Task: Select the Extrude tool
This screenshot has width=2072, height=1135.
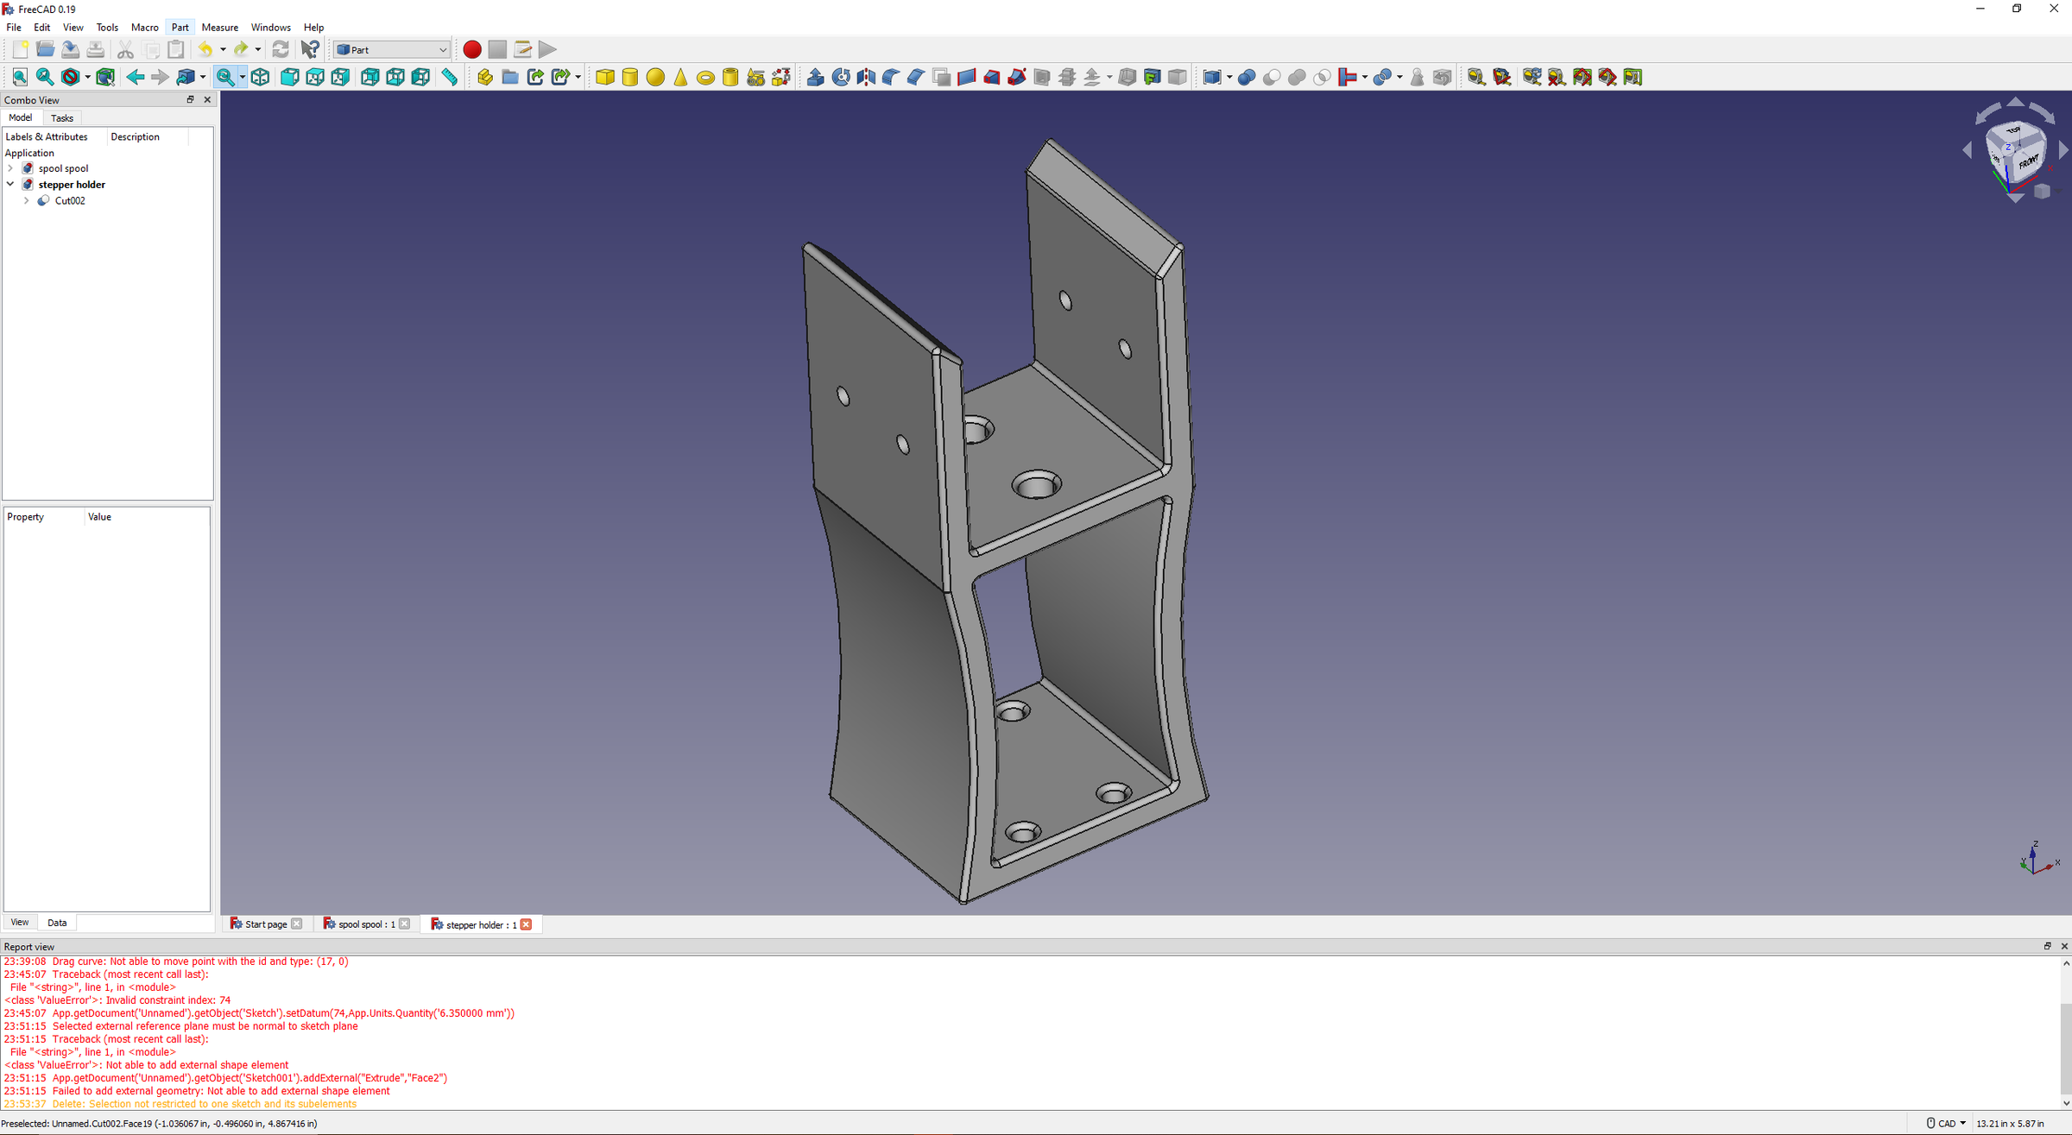Action: 815,77
